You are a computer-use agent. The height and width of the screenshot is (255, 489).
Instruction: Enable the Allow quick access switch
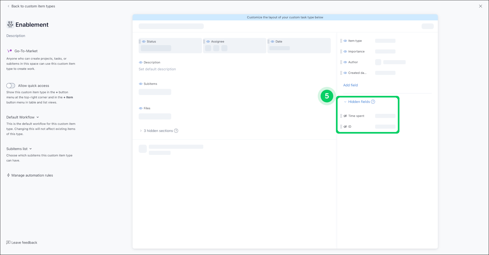11,86
